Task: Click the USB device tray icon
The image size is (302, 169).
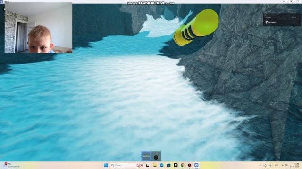Action: point(265,165)
